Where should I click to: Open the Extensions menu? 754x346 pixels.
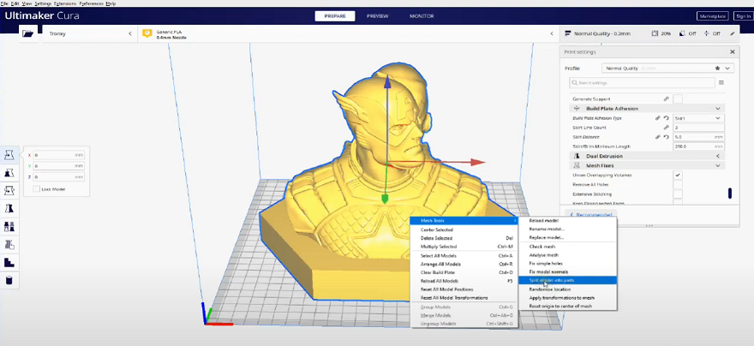(x=65, y=3)
